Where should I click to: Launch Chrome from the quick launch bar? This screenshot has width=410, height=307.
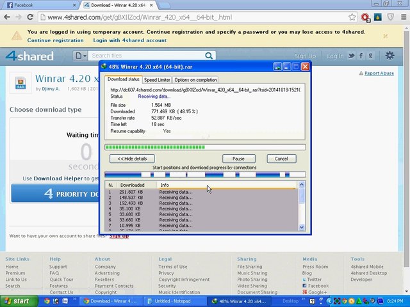[47, 301]
